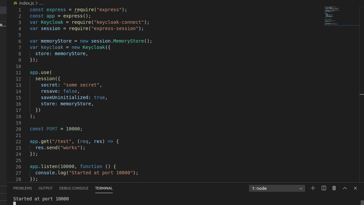Click the minimap in the top right
This screenshot has width=364, height=205.
(342, 15)
